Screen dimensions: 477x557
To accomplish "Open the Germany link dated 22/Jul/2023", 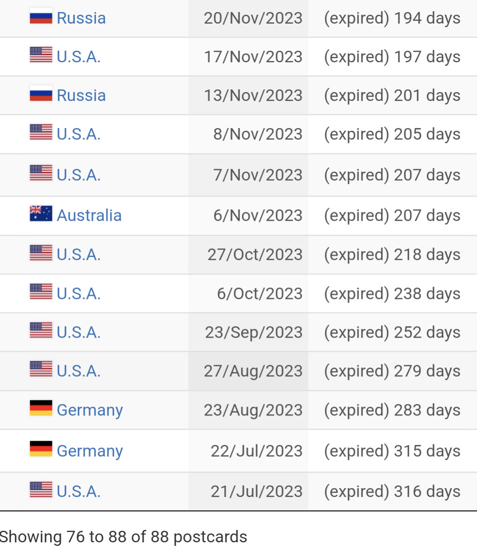I will 90,451.
